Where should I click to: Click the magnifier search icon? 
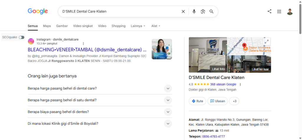[211, 11]
